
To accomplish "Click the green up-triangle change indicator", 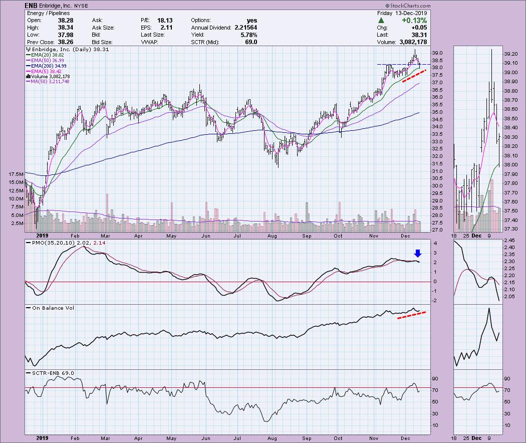I will tap(381, 21).
